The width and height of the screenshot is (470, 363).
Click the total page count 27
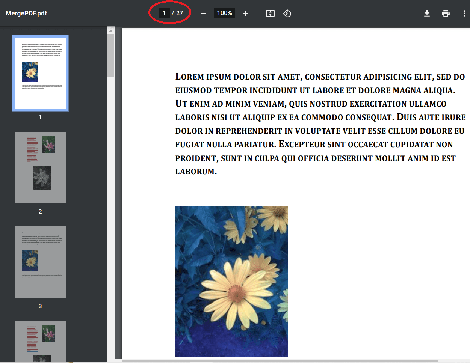pos(180,13)
